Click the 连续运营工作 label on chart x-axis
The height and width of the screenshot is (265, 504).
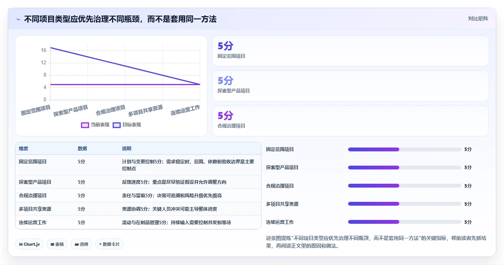coord(185,110)
